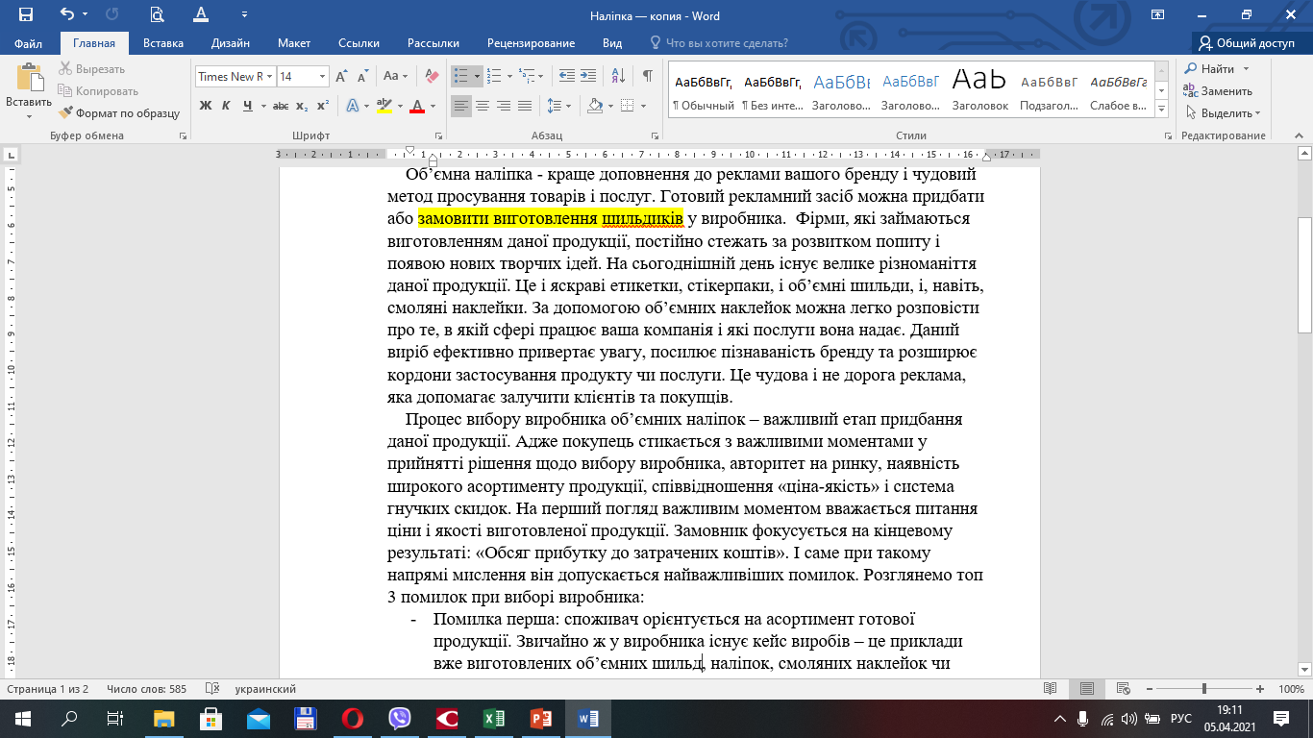Screen dimensions: 1313x738
Task: Decrease the paragraph indent
Action: pyautogui.click(x=566, y=76)
